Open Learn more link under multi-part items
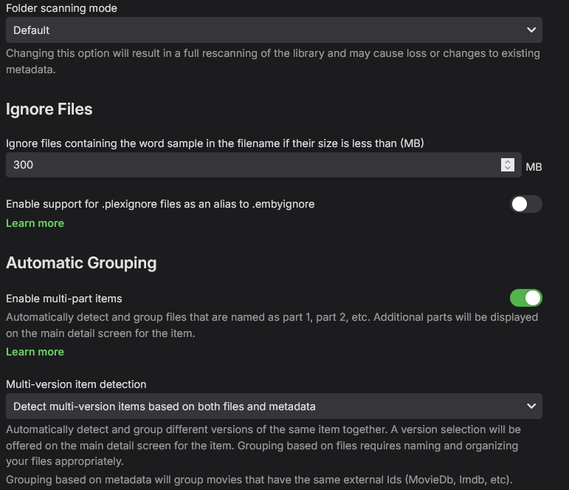Screen dimensions: 569x490 pyautogui.click(x=35, y=352)
